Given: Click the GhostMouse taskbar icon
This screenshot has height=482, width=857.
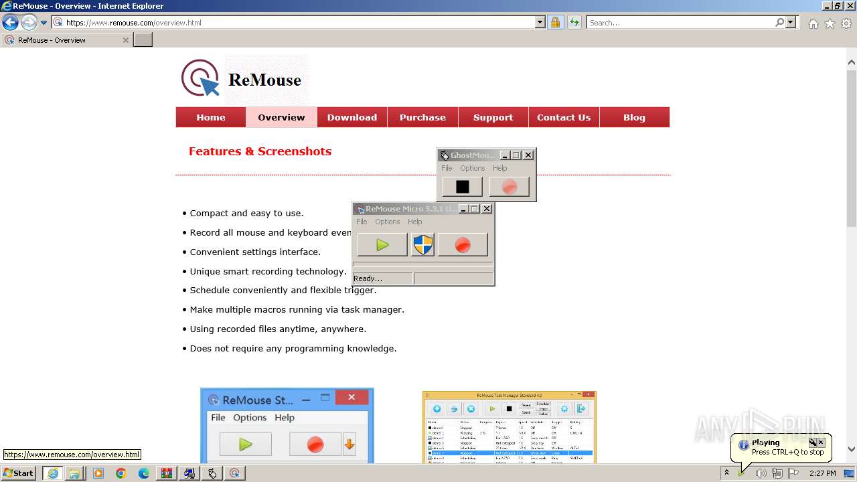Looking at the screenshot, I should pos(212,473).
